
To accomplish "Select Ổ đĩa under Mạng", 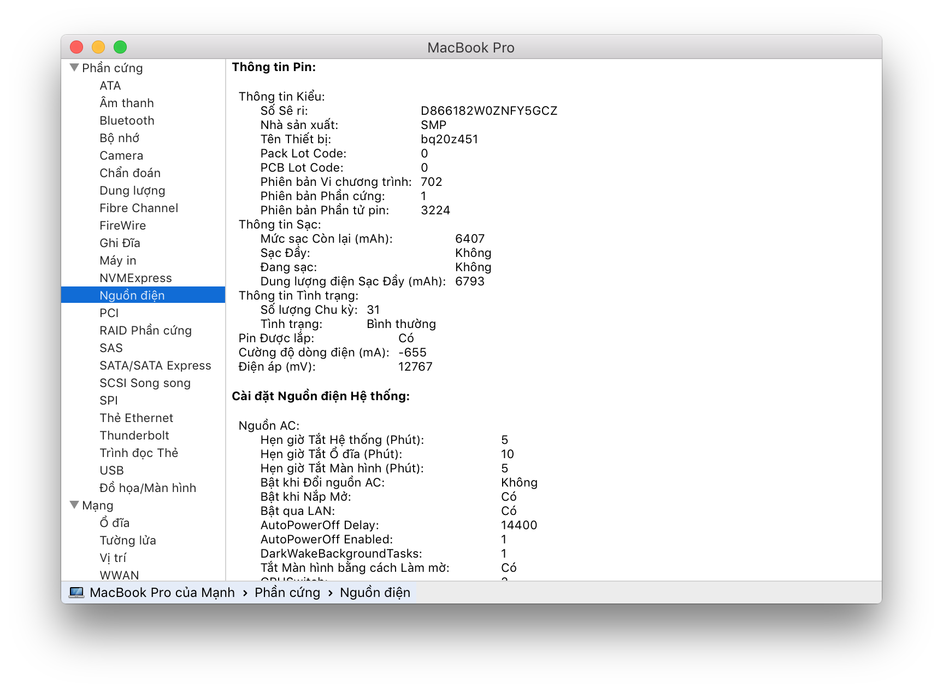I will pos(115,523).
